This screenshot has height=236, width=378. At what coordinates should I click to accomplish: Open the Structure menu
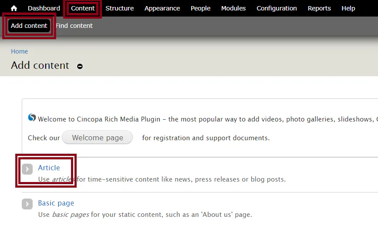point(120,8)
